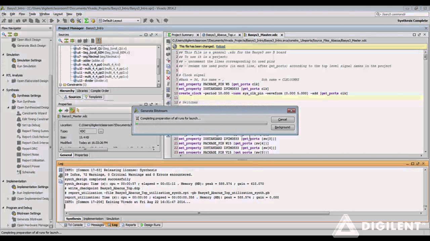Screen dimensions: 430x241
Task: Switch to the Tcl Console tab
Action: pyautogui.click(x=73, y=225)
